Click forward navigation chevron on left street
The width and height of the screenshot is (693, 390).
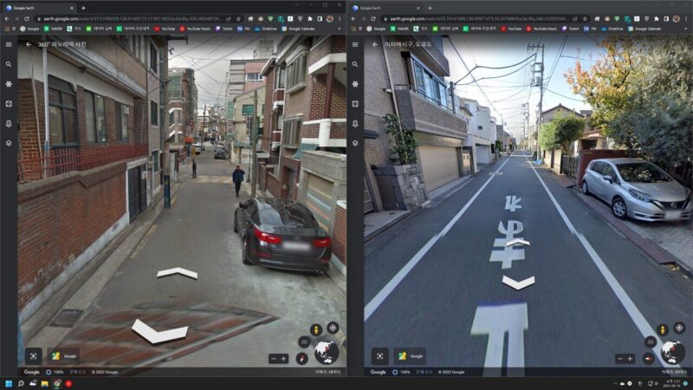177,273
